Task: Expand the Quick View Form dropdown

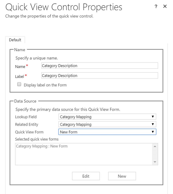Action: point(107,132)
